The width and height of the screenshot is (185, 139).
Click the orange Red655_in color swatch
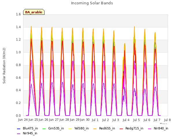[95, 129]
